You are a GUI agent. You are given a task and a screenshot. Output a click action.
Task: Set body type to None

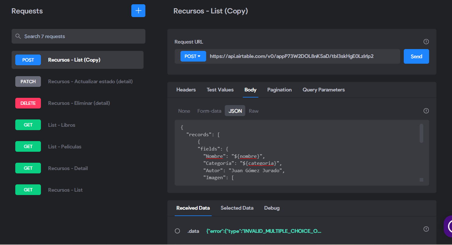tap(184, 111)
